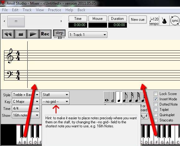Open the -- no grid -- dropdown
Image resolution: width=180 pixels, height=146 pixels.
56,102
